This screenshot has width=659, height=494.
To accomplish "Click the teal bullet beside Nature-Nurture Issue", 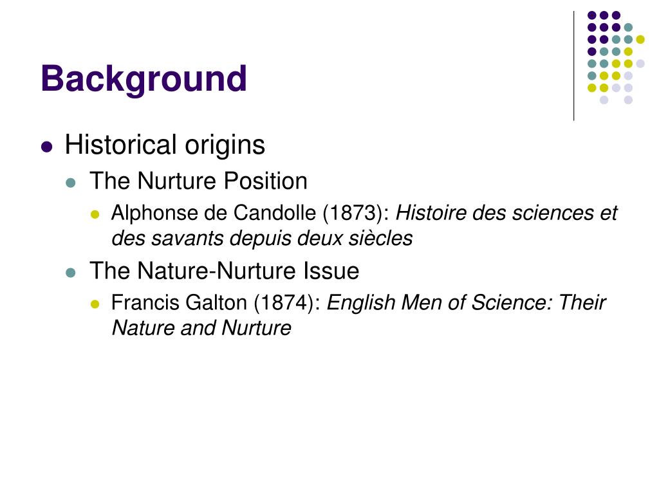I will 71,273.
